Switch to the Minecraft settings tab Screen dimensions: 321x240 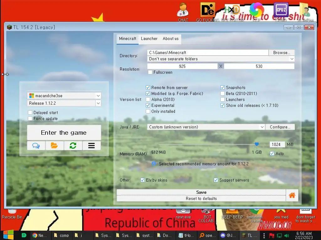tap(128, 38)
